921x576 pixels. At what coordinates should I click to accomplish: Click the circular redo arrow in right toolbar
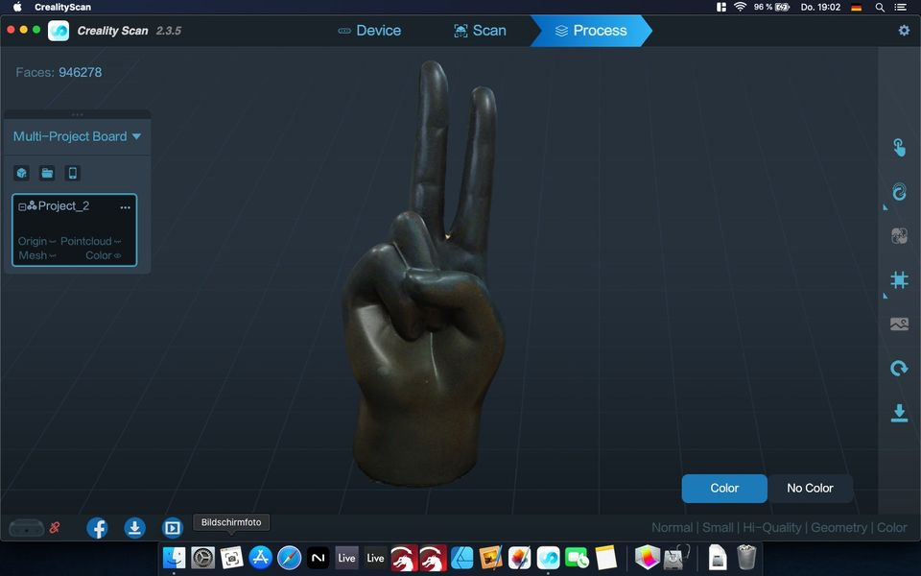point(899,369)
